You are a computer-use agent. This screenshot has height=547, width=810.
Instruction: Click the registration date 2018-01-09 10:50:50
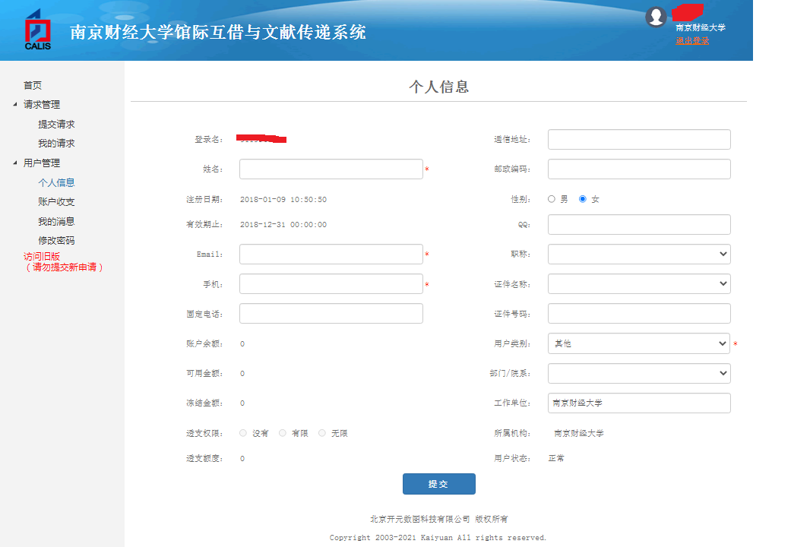(283, 199)
